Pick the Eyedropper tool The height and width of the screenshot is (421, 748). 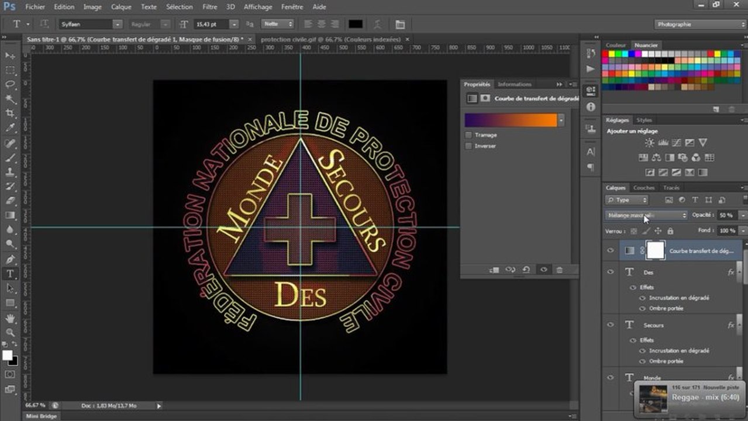click(10, 128)
